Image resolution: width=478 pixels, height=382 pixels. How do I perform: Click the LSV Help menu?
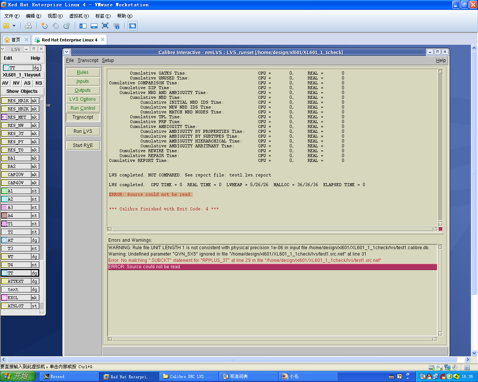click(x=35, y=58)
